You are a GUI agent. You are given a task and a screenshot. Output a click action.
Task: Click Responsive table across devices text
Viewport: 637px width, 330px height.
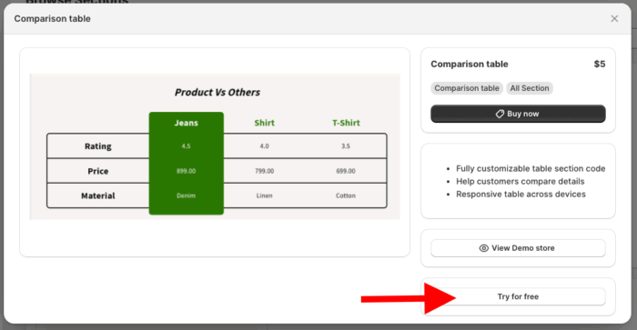[521, 194]
